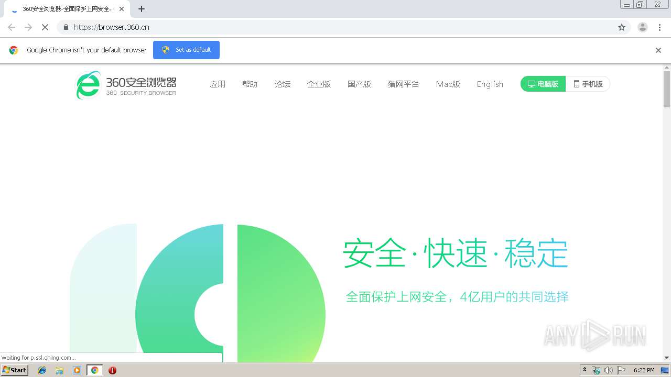Open the 论坛 menu item
This screenshot has width=671, height=377.
click(283, 84)
